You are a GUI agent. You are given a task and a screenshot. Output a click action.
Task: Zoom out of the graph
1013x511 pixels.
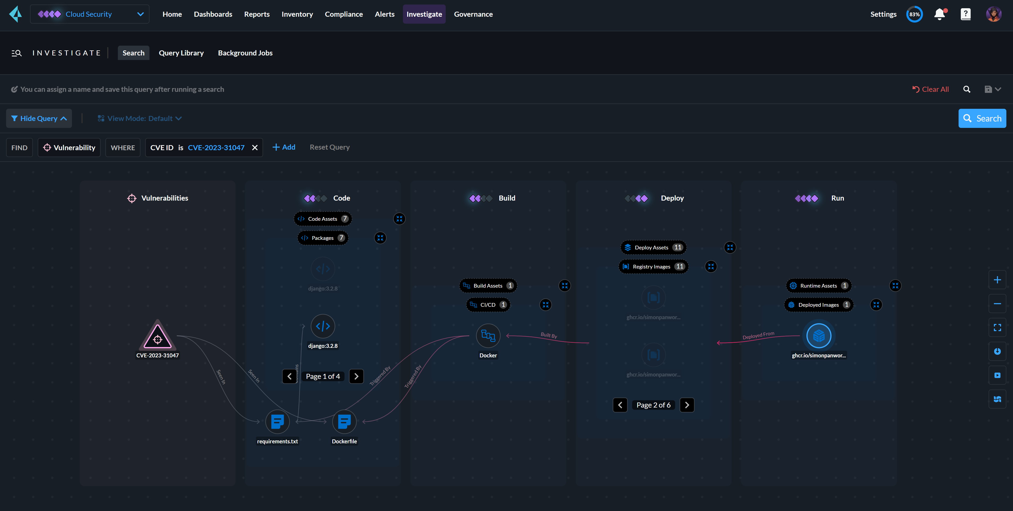pos(997,304)
